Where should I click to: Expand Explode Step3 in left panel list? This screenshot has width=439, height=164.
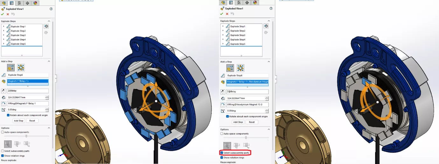3,35
